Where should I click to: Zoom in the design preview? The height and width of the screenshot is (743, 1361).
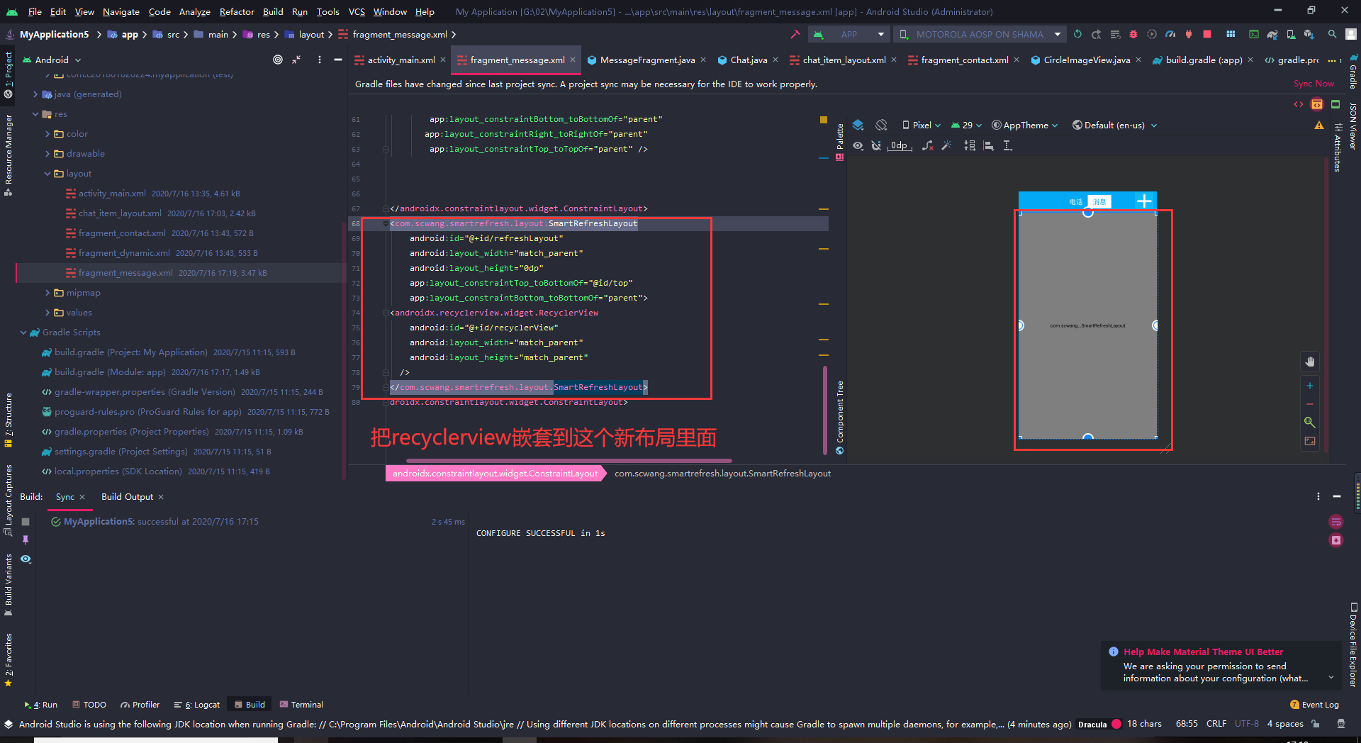pos(1310,386)
